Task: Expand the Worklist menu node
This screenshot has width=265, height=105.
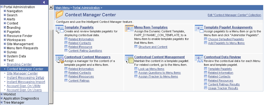Action: [x=2, y=94]
